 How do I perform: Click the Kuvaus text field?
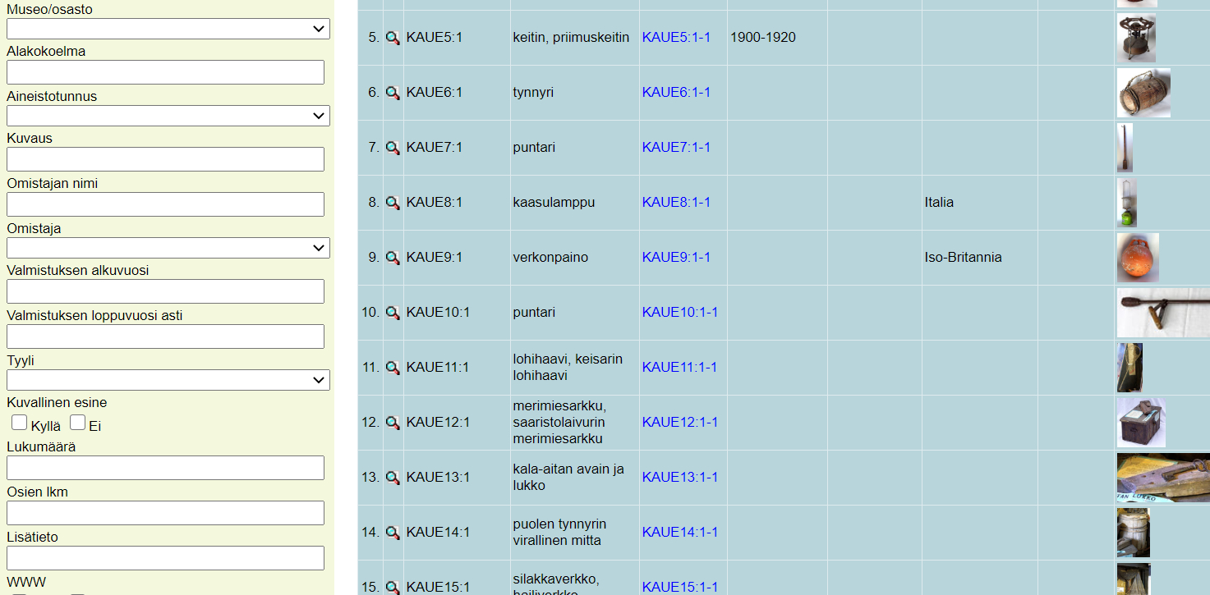point(165,159)
